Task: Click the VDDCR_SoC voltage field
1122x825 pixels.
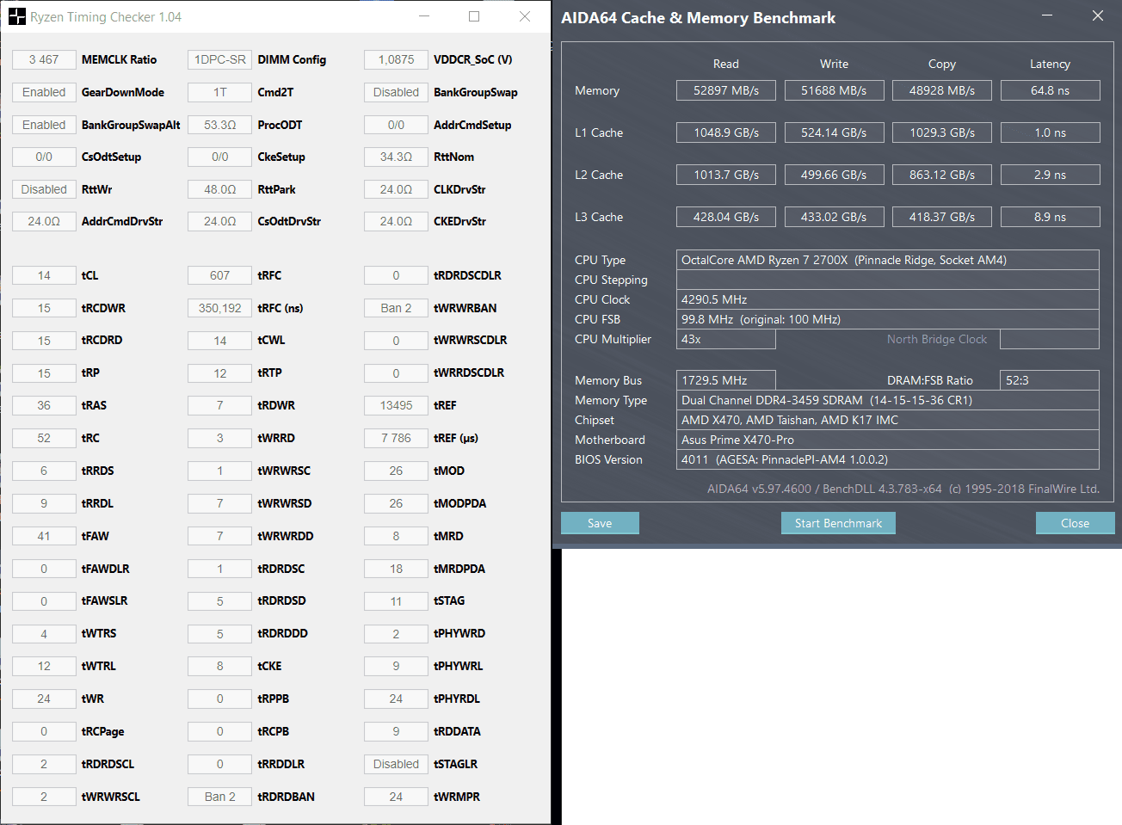Action: (x=396, y=59)
